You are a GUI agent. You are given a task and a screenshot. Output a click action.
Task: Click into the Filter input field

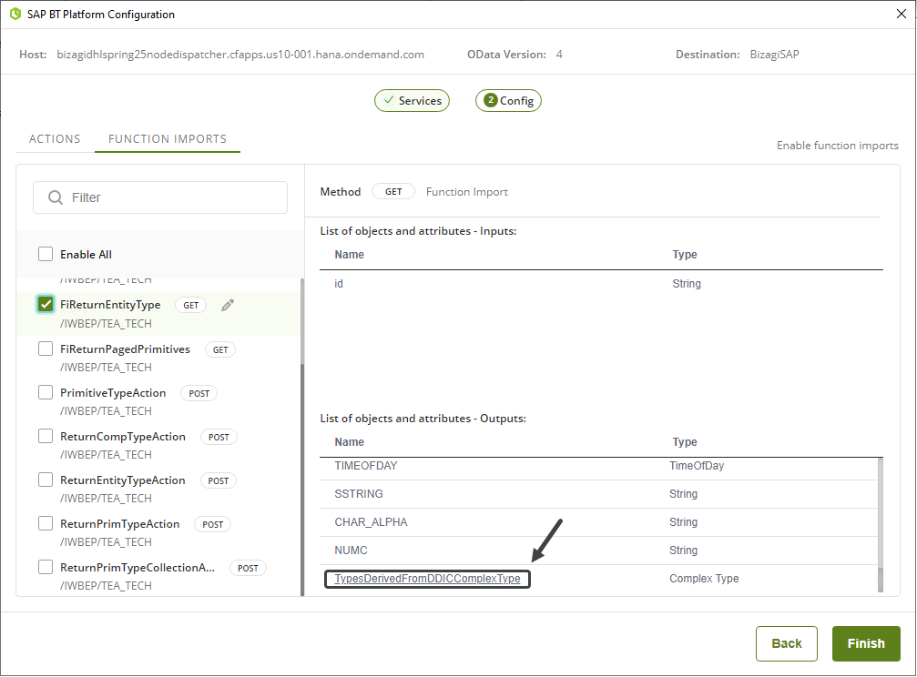point(173,197)
